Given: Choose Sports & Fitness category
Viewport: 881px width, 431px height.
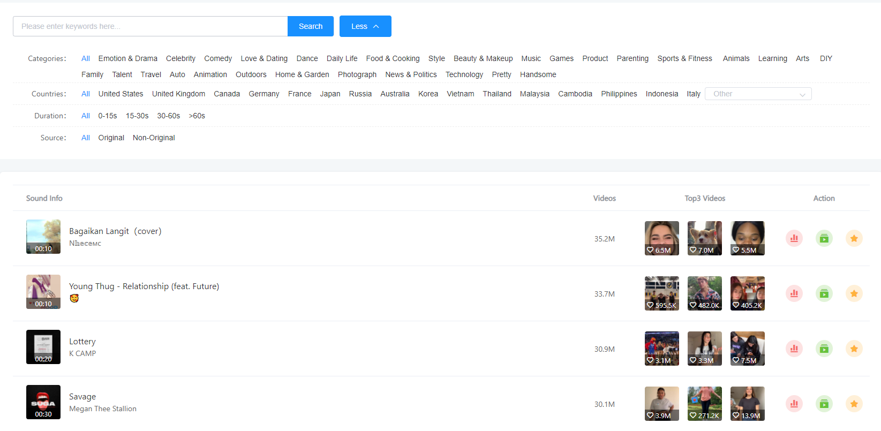Looking at the screenshot, I should point(684,58).
